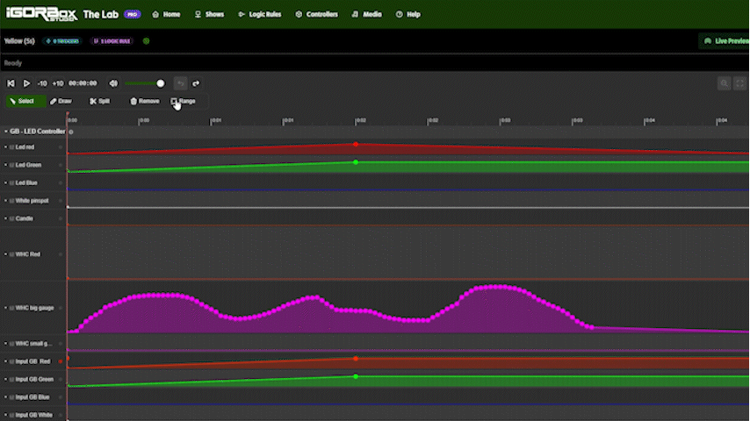This screenshot has height=421, width=750.
Task: Activate the Draw pencil tool
Action: point(61,102)
